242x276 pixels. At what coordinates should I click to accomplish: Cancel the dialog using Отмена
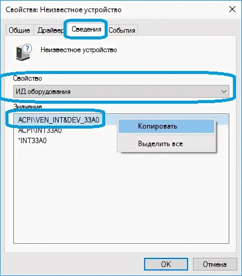tap(215, 264)
